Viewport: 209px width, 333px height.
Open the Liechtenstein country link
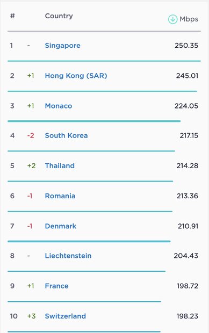coord(68,256)
